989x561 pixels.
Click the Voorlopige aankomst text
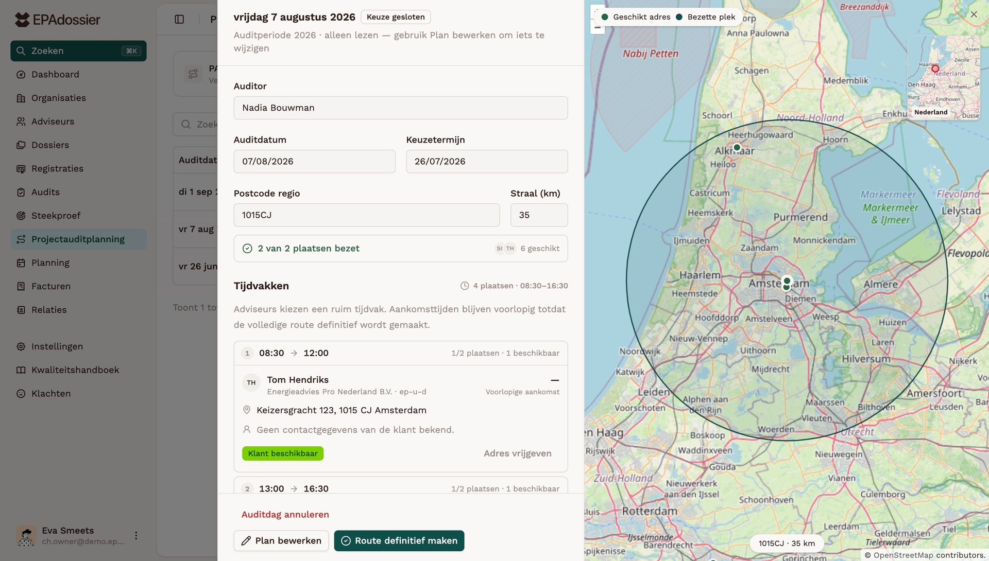click(x=522, y=392)
